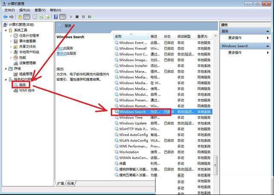This screenshot has width=274, height=195.
Task: Select the Windows Search service row name
Action: coord(132,112)
